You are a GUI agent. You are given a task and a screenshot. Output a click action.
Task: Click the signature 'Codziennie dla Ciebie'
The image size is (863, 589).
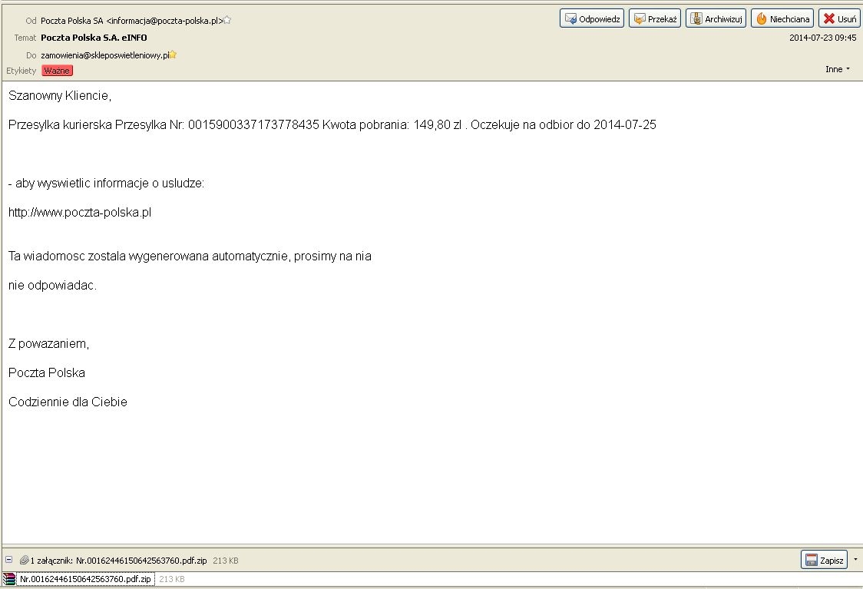tap(68, 402)
